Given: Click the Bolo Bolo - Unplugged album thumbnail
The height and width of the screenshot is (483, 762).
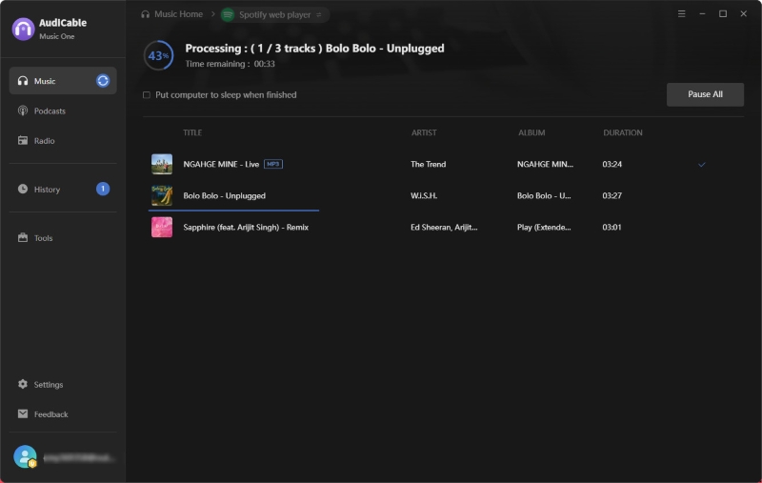Looking at the screenshot, I should click(162, 195).
